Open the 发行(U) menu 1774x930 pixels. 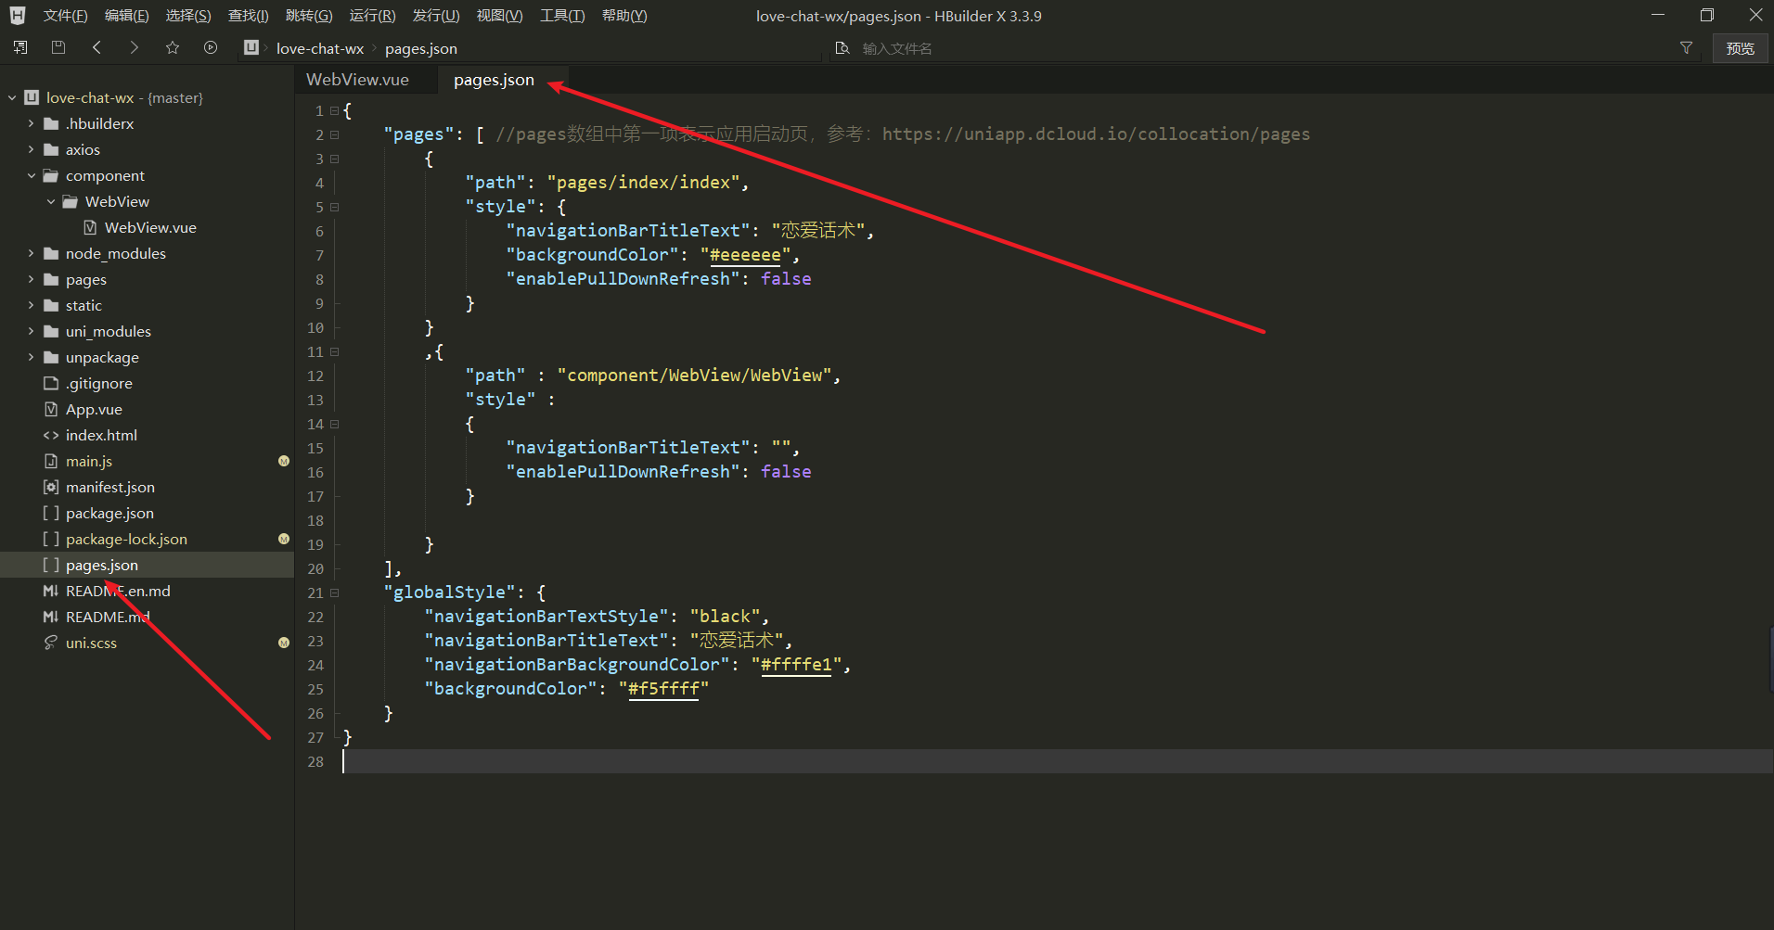click(x=436, y=16)
